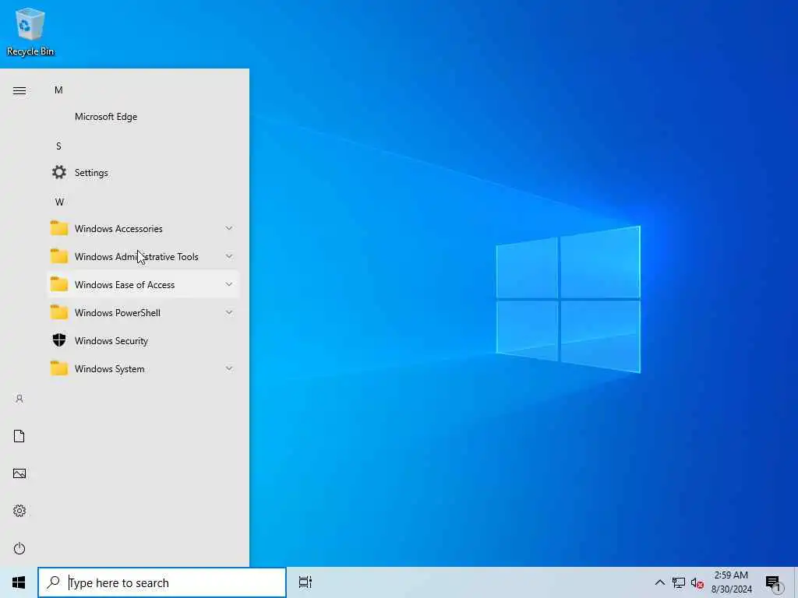Click the Windows System folder icon
The height and width of the screenshot is (598, 798).
59,368
